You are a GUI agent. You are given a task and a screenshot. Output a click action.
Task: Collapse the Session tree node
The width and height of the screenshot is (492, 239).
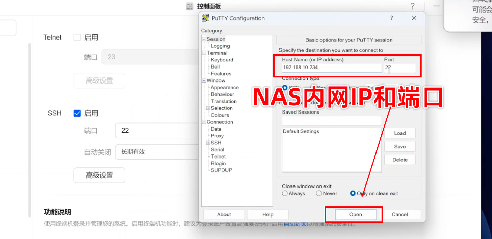click(204, 39)
